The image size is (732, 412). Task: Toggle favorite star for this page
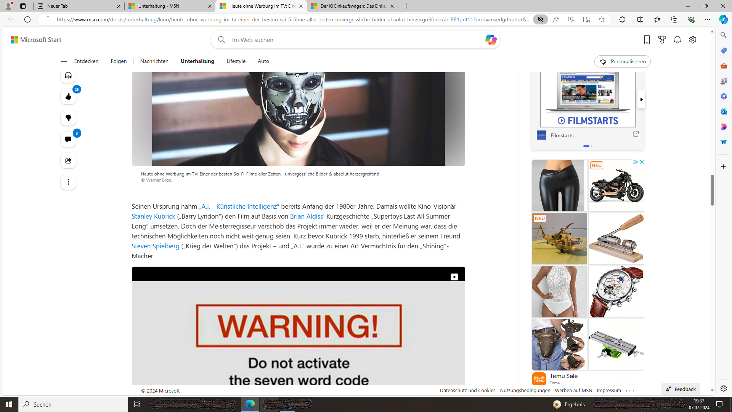(x=602, y=19)
